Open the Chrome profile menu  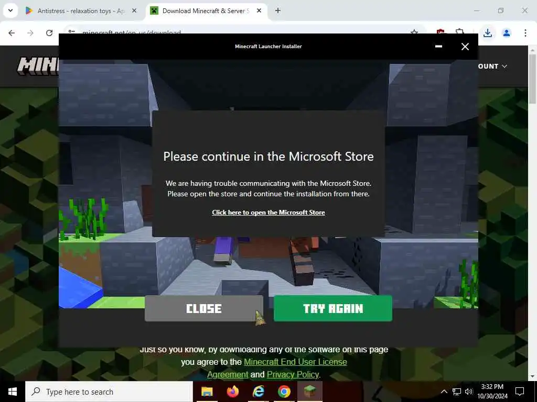pyautogui.click(x=507, y=33)
